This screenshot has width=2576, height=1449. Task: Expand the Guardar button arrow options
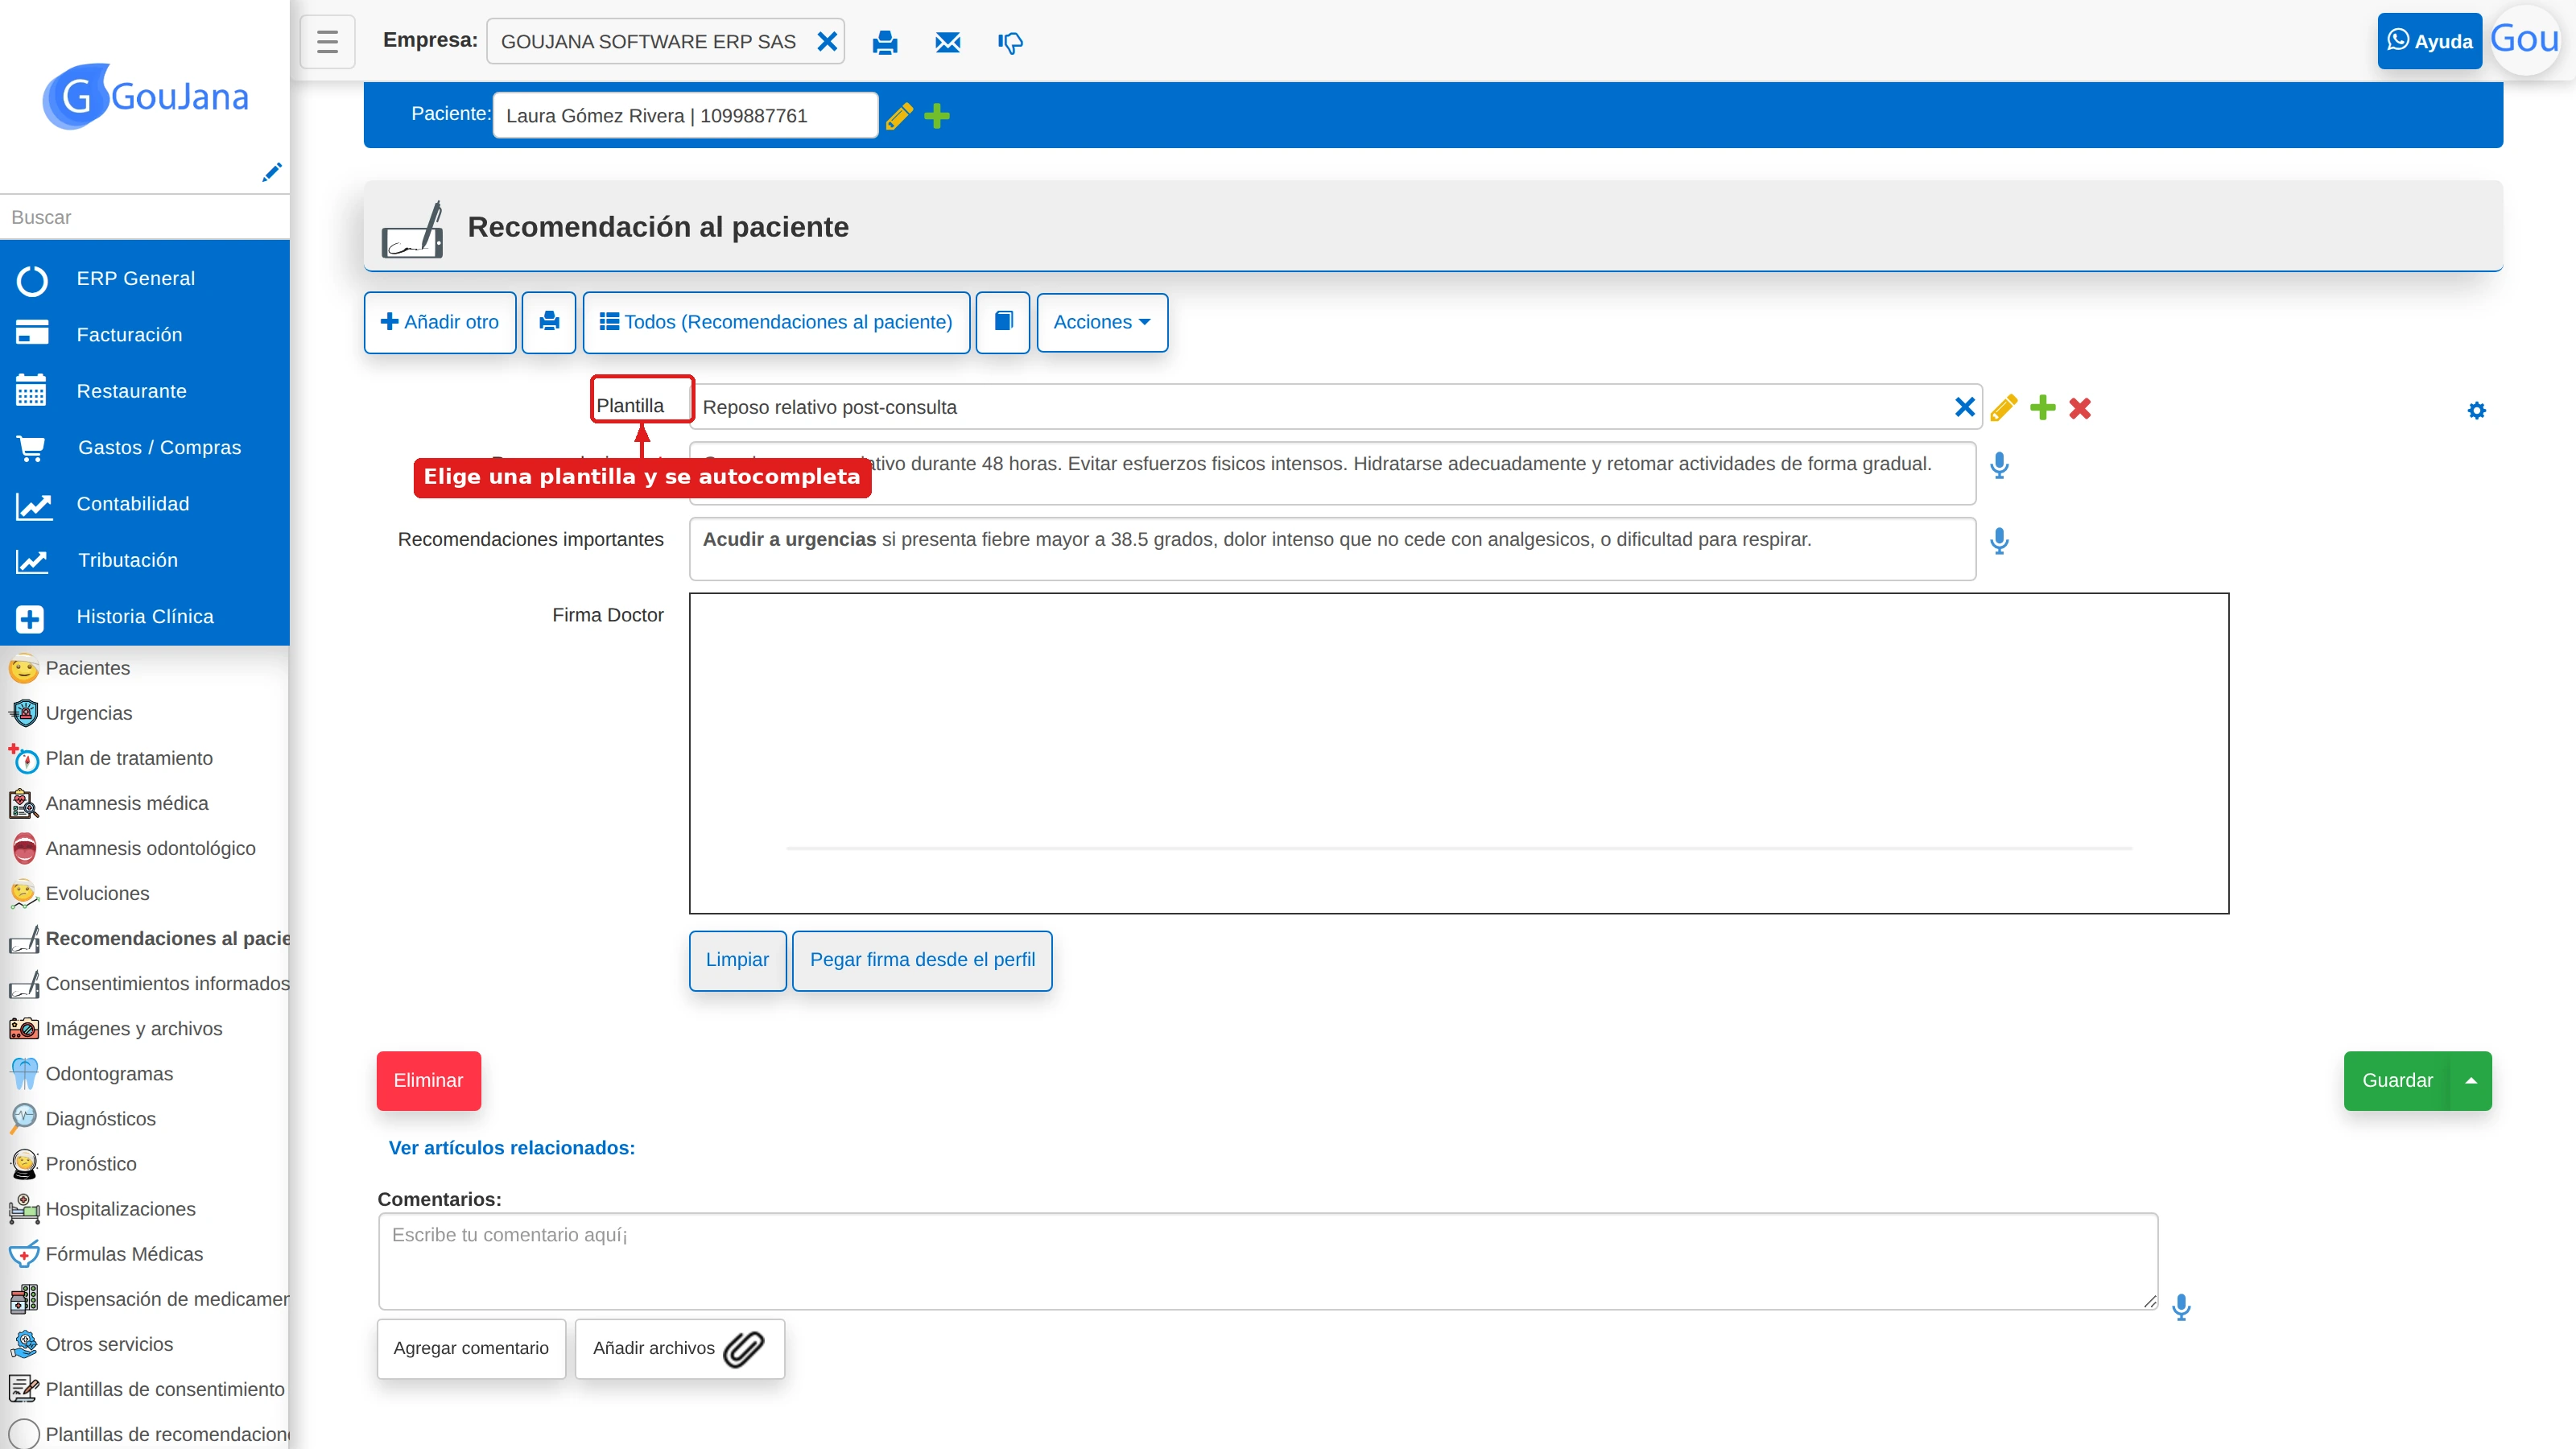(x=2471, y=1081)
